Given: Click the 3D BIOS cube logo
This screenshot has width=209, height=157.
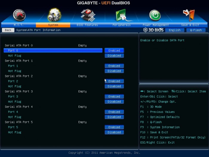Looking at the screenshot, I should click(145, 30).
